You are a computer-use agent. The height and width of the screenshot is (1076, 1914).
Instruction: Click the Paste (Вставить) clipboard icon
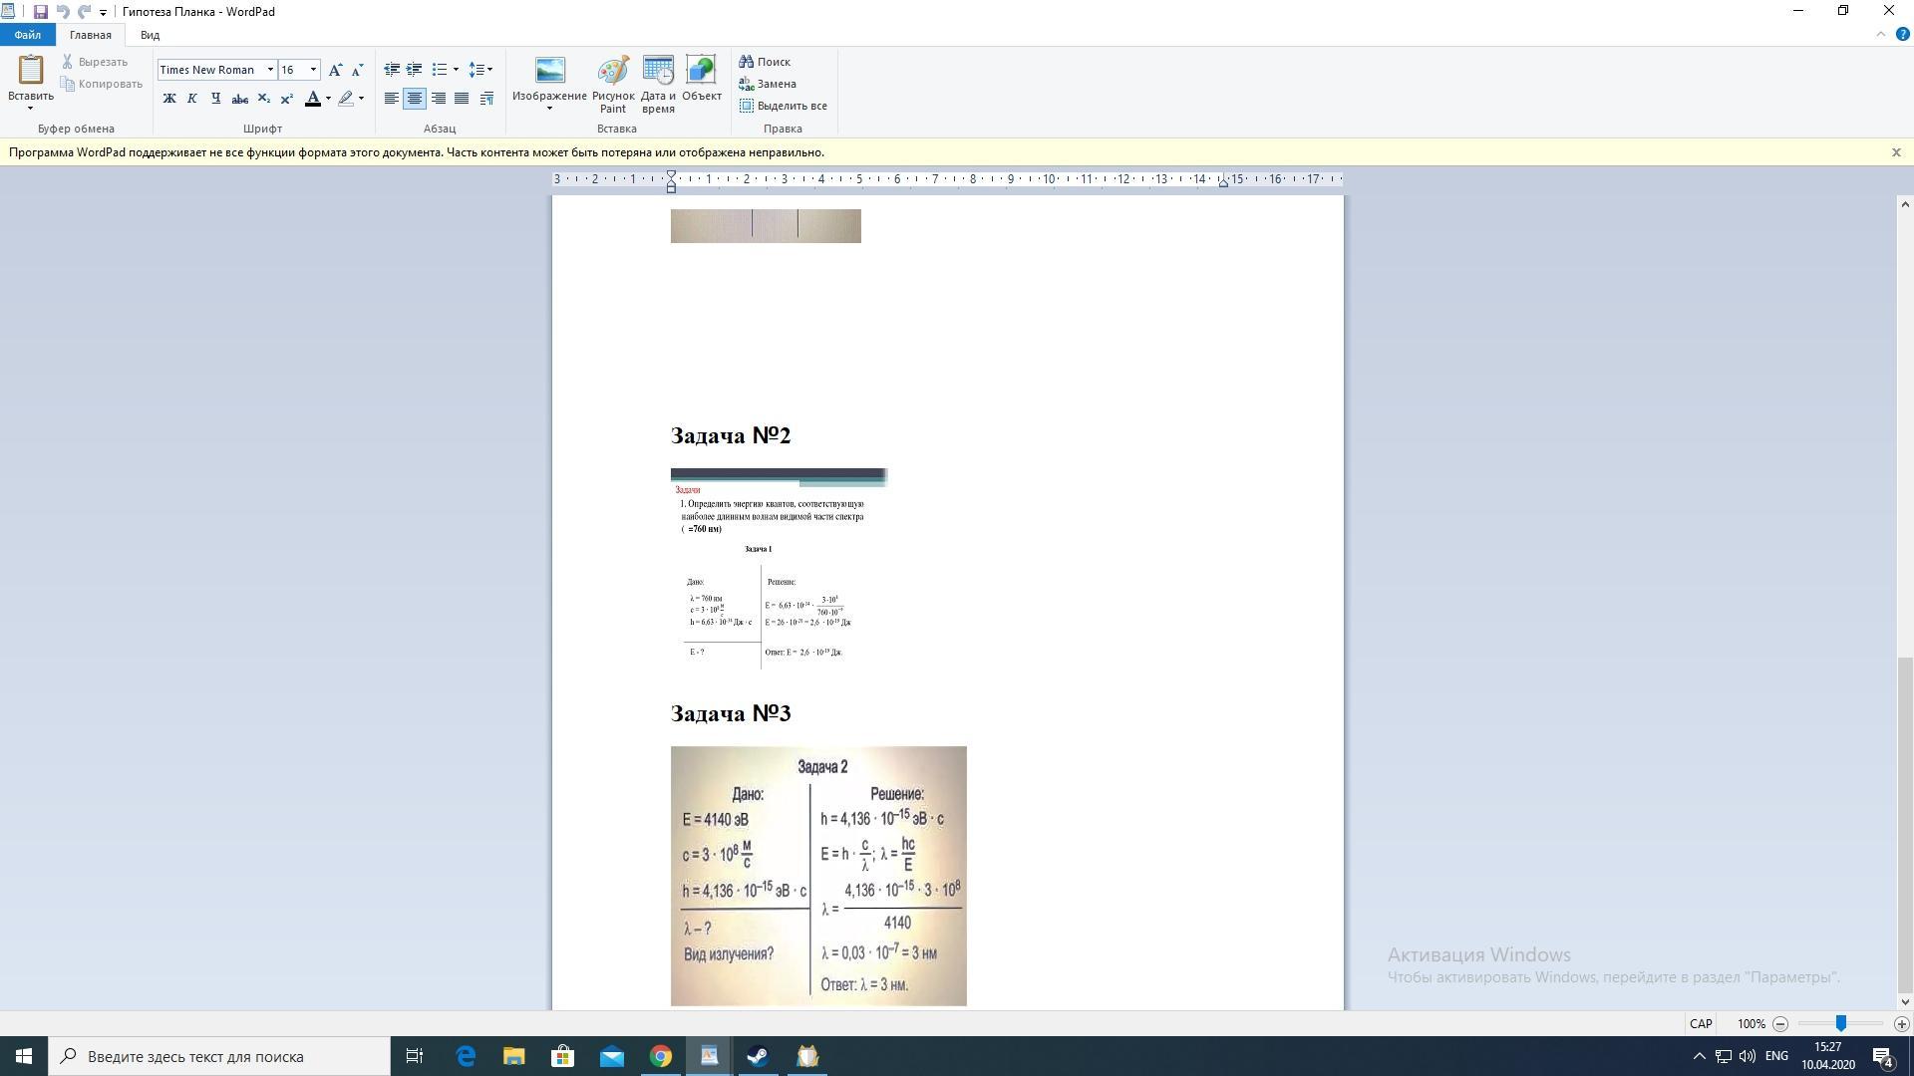30,70
